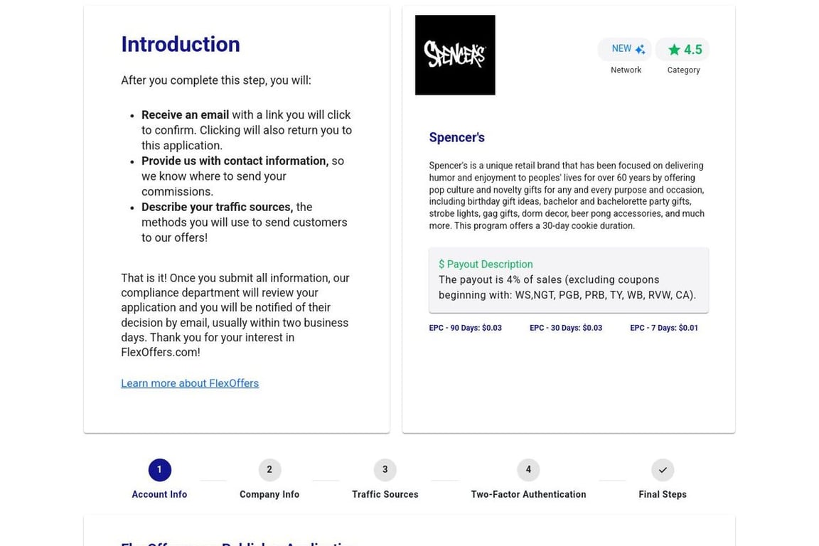Click the Traffic Sources step label
The height and width of the screenshot is (546, 819).
click(385, 494)
